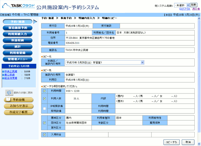
Task: Click the TASK クラウド cloud logo
Action: pos(18,6)
